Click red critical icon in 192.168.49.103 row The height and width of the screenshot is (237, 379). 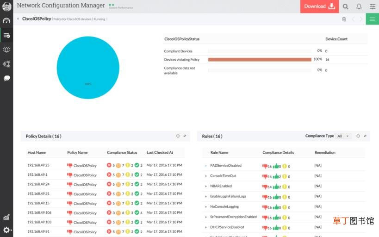(109, 222)
